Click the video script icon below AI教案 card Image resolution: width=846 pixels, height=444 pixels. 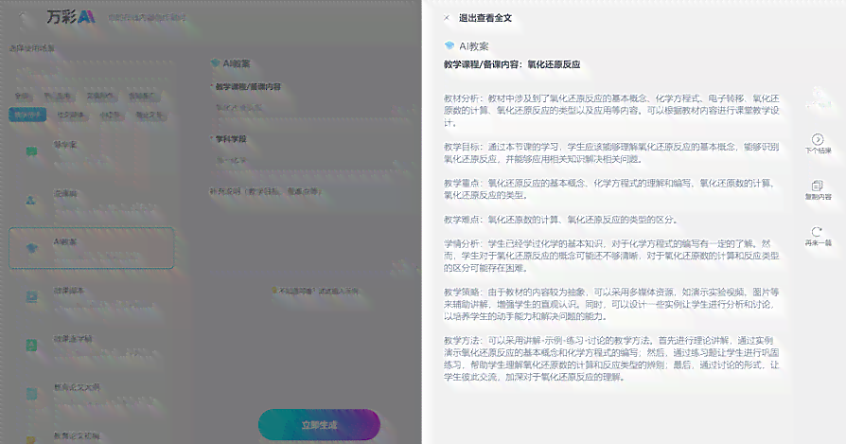31,296
